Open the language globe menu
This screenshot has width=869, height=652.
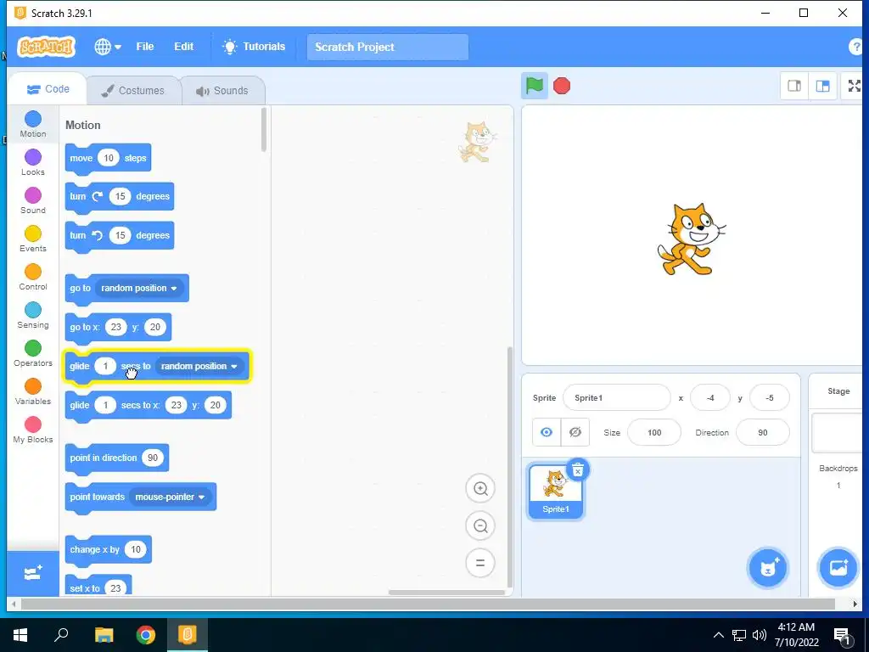tap(108, 47)
